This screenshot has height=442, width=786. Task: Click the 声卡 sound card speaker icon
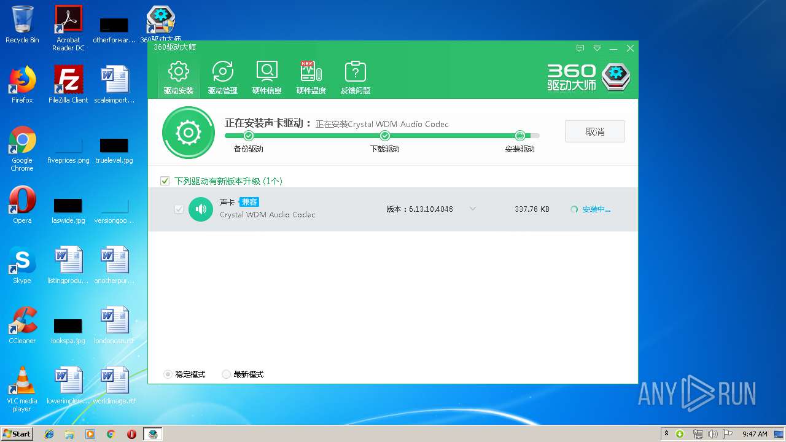(x=201, y=209)
